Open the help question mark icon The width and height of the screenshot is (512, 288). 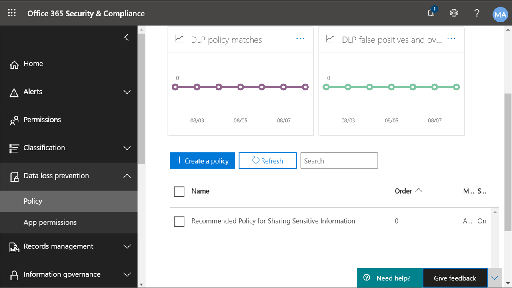[x=477, y=13]
